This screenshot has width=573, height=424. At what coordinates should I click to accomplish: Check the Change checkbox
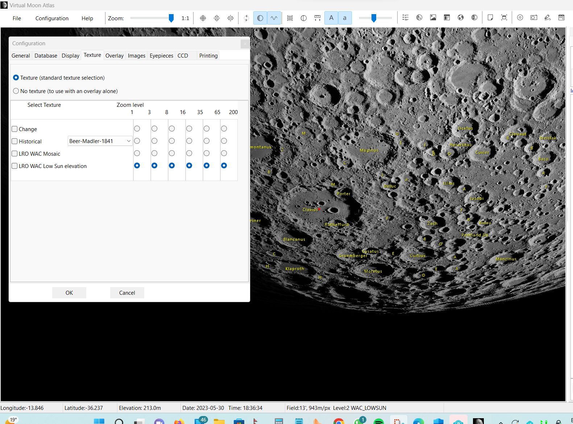pyautogui.click(x=15, y=129)
